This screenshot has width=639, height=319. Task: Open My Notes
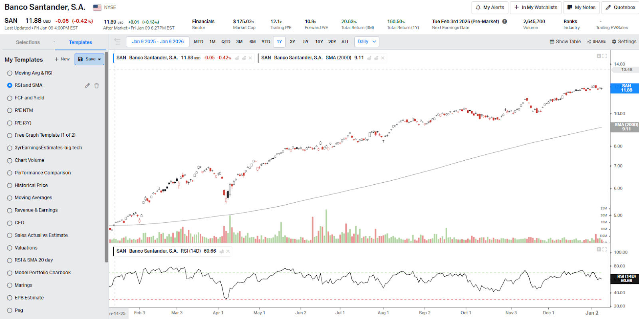(581, 8)
